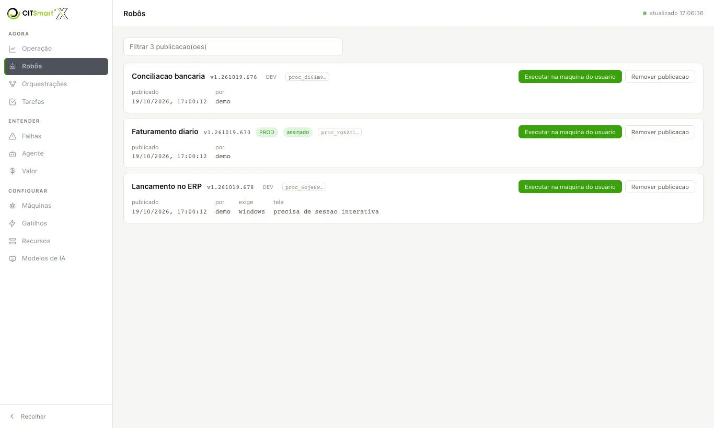Execute Lancamento no ERP on user machine
This screenshot has height=428, width=714.
570,187
